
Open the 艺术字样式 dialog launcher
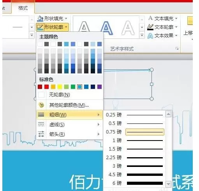pyautogui.click(x=177, y=49)
